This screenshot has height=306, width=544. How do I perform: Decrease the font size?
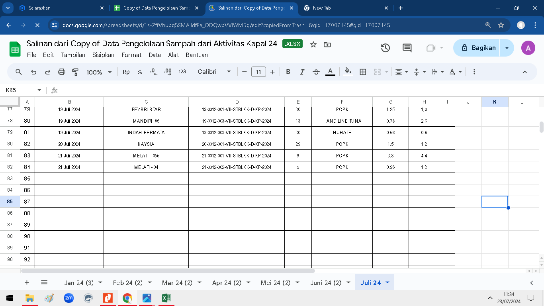click(244, 72)
